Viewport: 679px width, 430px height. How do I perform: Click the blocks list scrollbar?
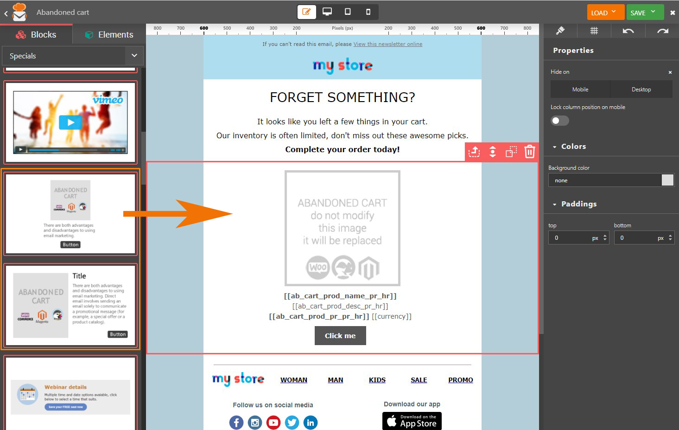tap(144, 158)
